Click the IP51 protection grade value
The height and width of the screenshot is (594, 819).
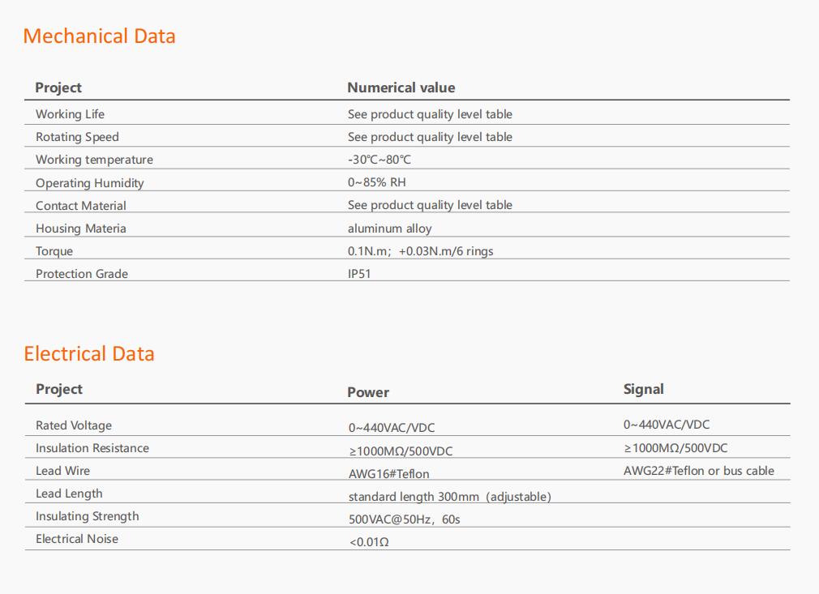(359, 274)
